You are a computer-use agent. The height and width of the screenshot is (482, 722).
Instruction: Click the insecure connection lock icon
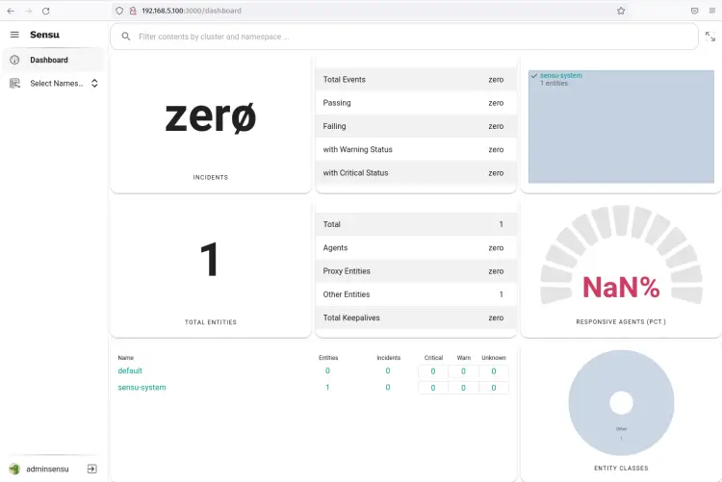pyautogui.click(x=132, y=11)
